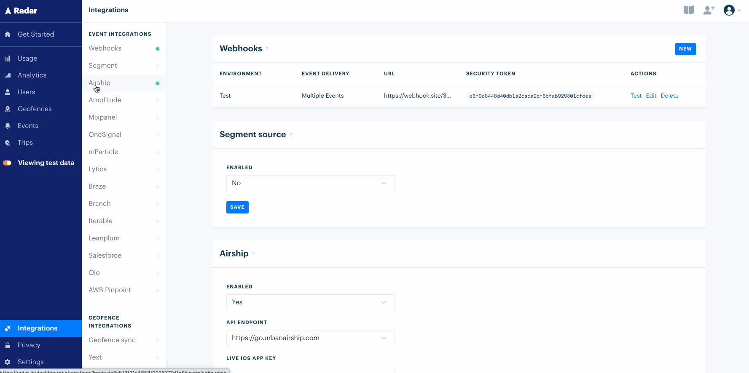Screen dimensions: 749x373
Task: Click the Privacy lock icon
Action: click(x=8, y=345)
